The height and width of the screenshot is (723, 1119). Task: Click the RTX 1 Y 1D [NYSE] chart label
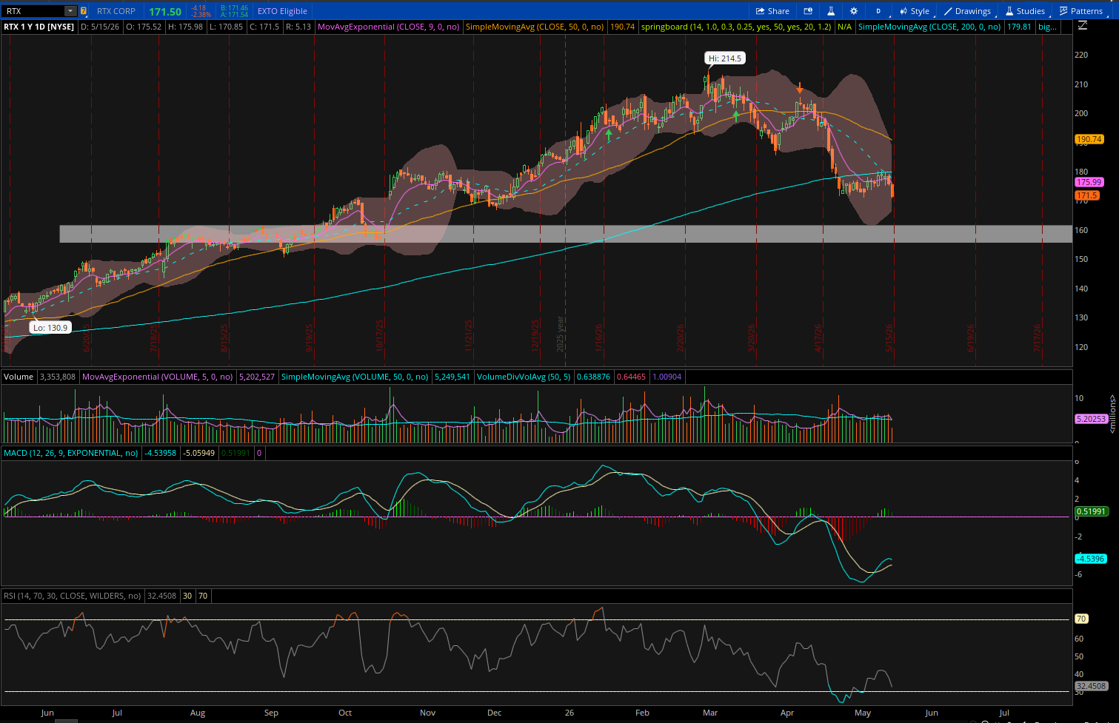[x=39, y=27]
